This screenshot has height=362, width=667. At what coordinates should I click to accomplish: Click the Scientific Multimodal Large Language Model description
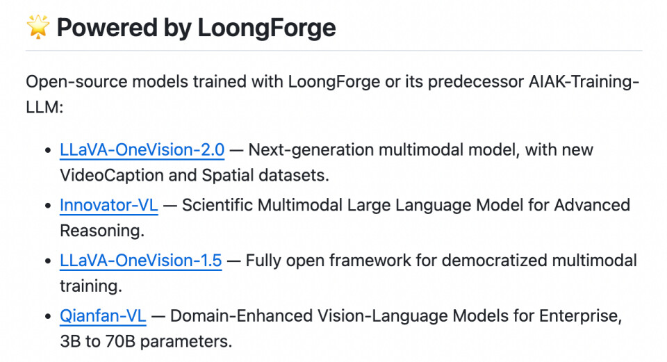tap(406, 205)
